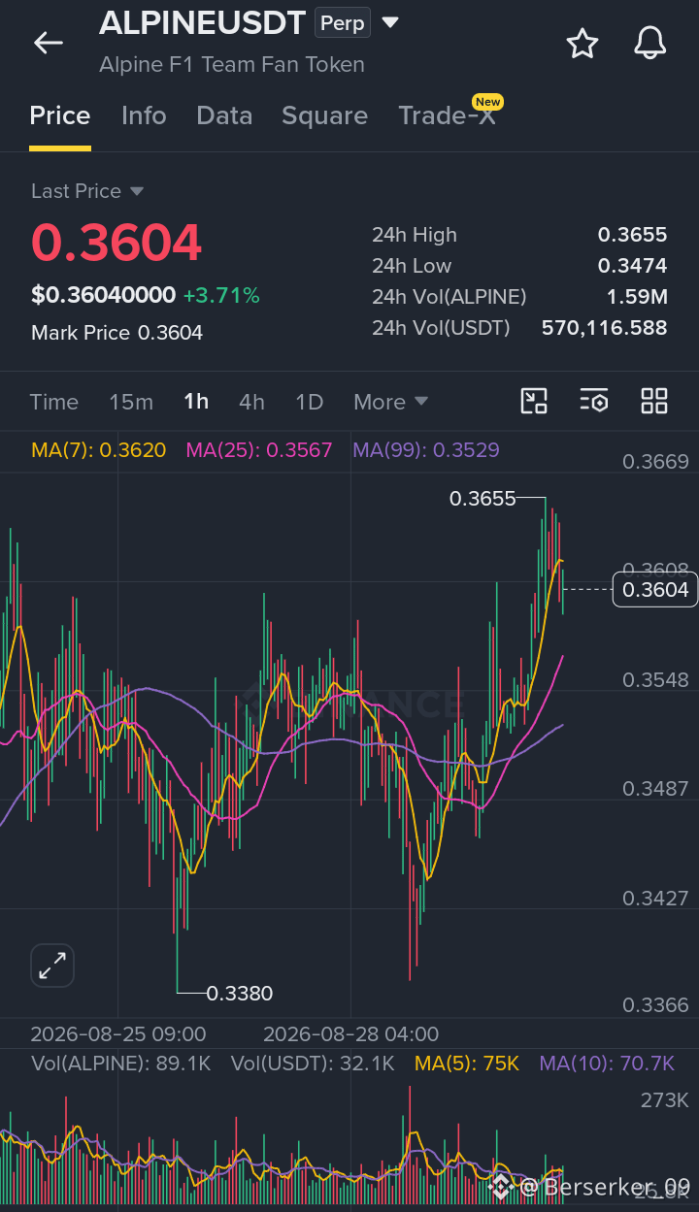The image size is (699, 1212).
Task: Select the 1D chart interval
Action: pos(309,402)
